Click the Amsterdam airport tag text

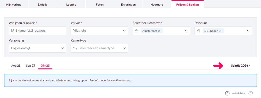[150, 31]
